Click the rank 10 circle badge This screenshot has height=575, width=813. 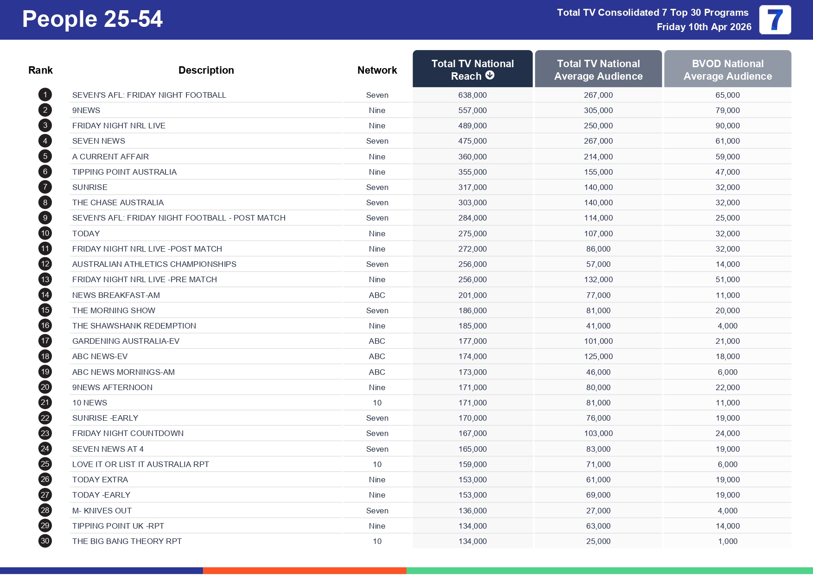tap(44, 233)
